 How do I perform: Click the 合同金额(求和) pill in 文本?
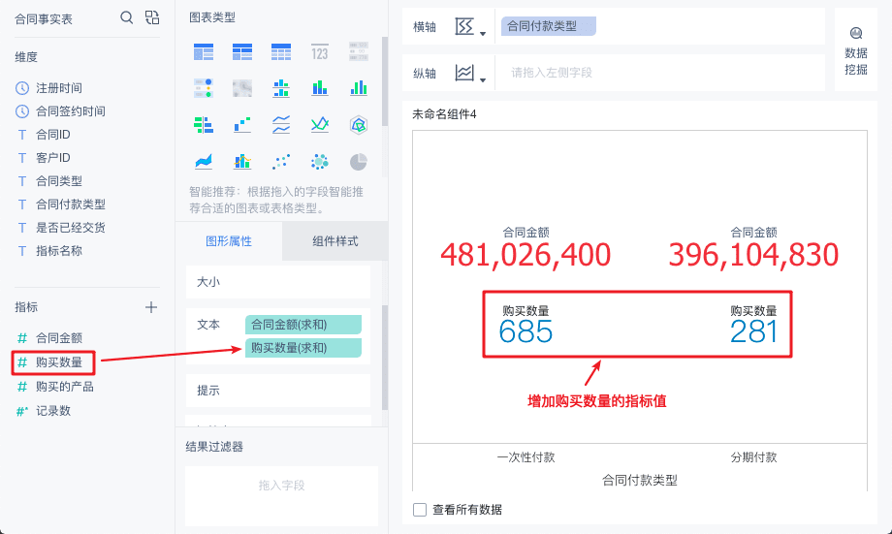pos(303,325)
